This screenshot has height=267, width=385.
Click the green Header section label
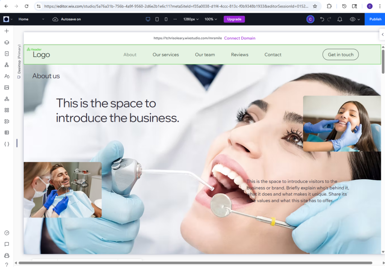(x=34, y=49)
